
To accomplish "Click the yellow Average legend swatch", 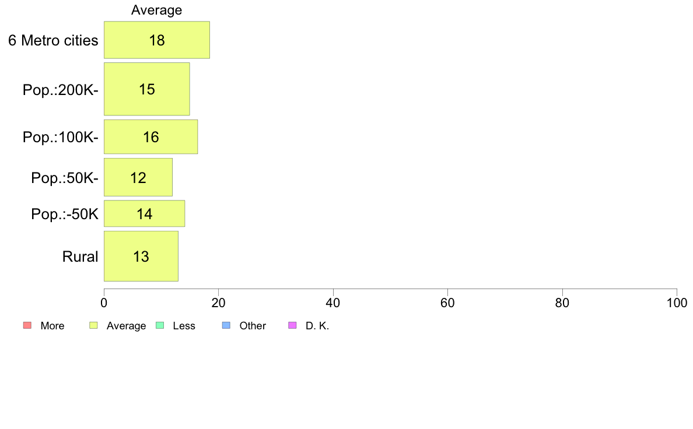I will tap(94, 326).
